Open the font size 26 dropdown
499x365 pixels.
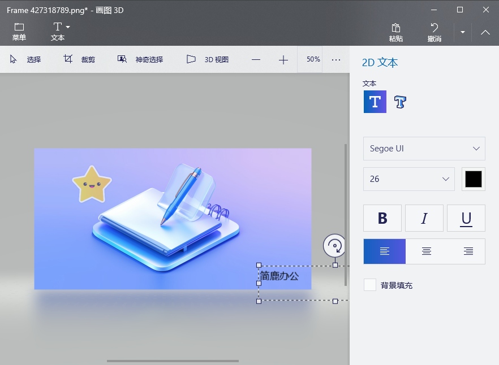(x=408, y=179)
